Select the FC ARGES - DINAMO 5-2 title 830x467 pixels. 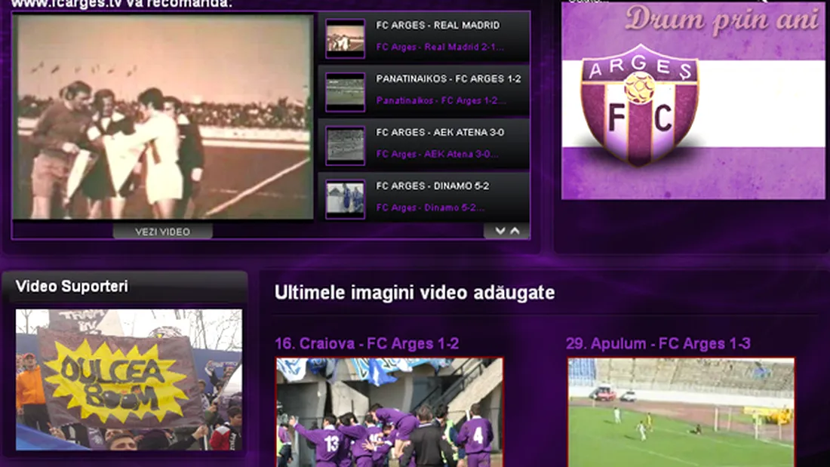tap(432, 186)
